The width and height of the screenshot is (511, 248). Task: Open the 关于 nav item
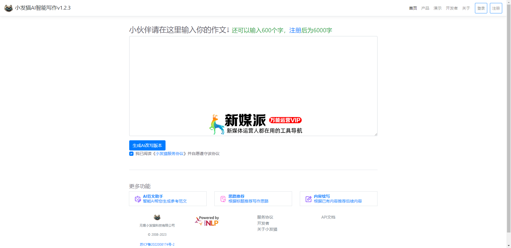pyautogui.click(x=466, y=8)
